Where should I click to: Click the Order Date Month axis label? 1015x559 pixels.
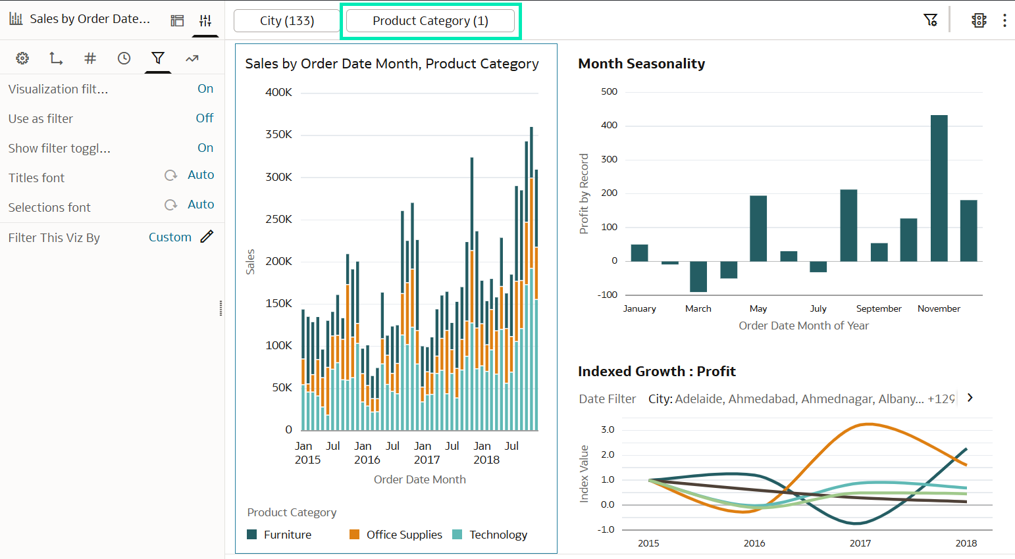(420, 480)
